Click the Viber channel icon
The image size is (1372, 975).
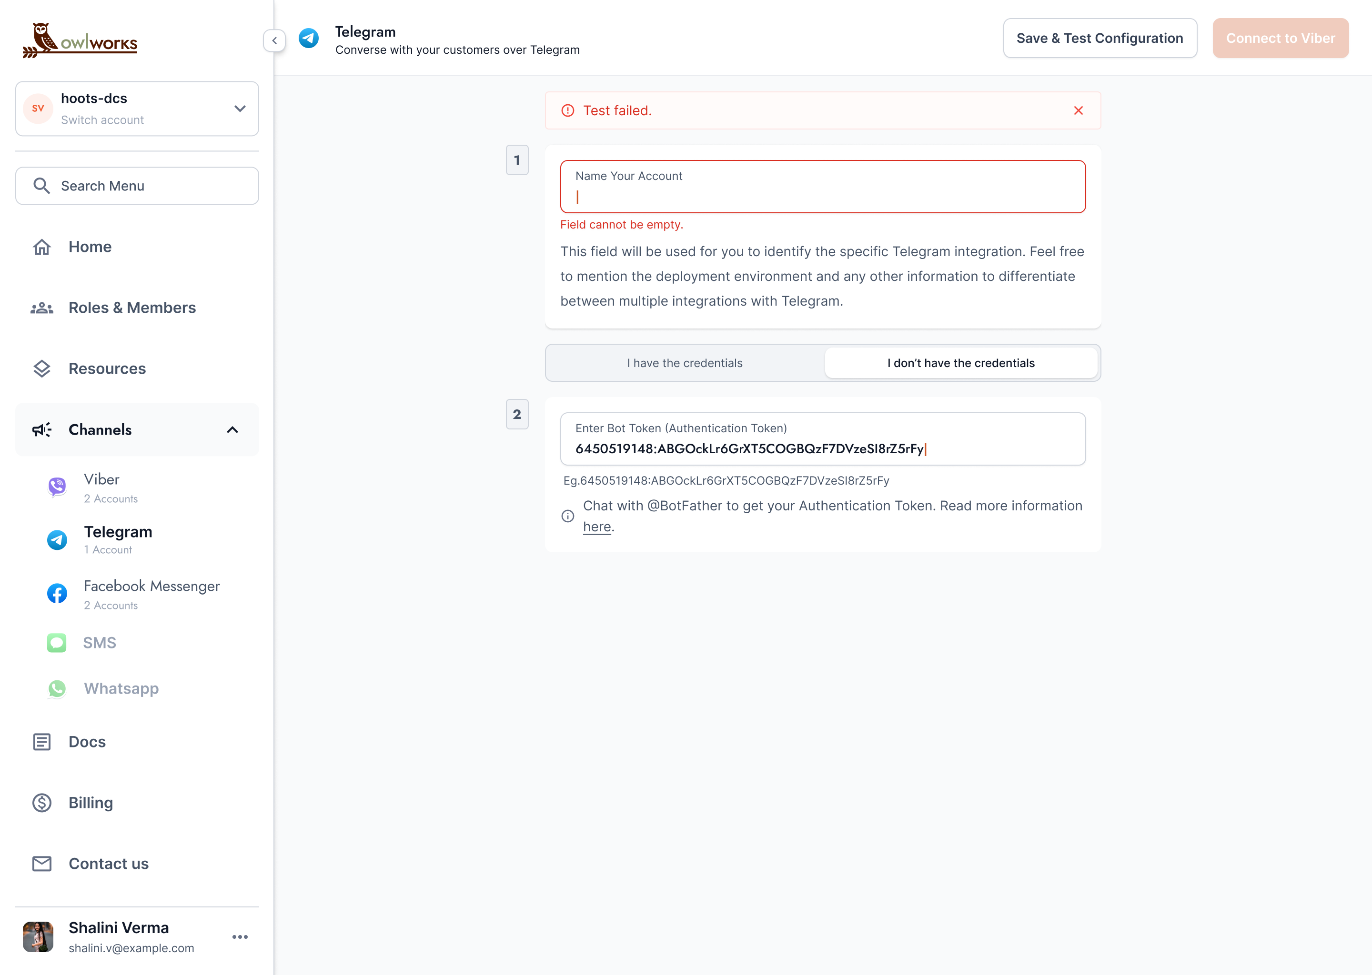coord(57,486)
